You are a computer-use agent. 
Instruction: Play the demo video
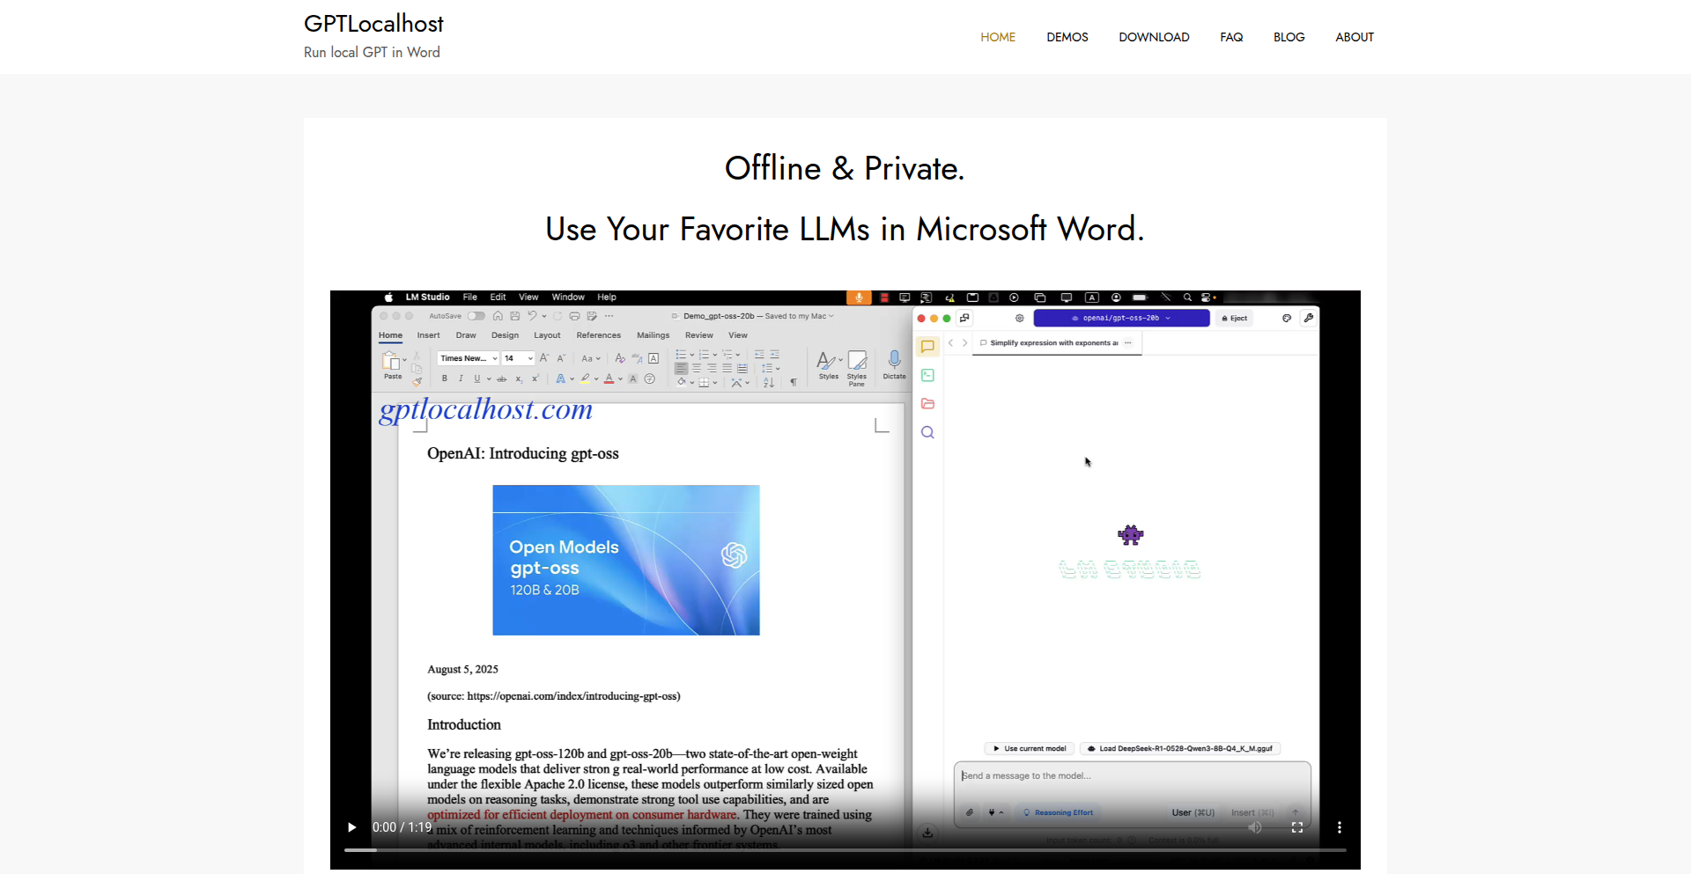pyautogui.click(x=351, y=827)
